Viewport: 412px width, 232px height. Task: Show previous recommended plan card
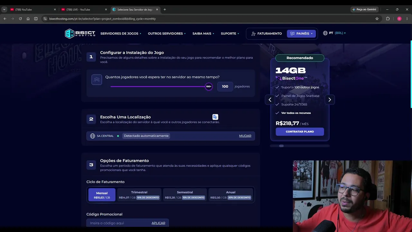pos(270,100)
